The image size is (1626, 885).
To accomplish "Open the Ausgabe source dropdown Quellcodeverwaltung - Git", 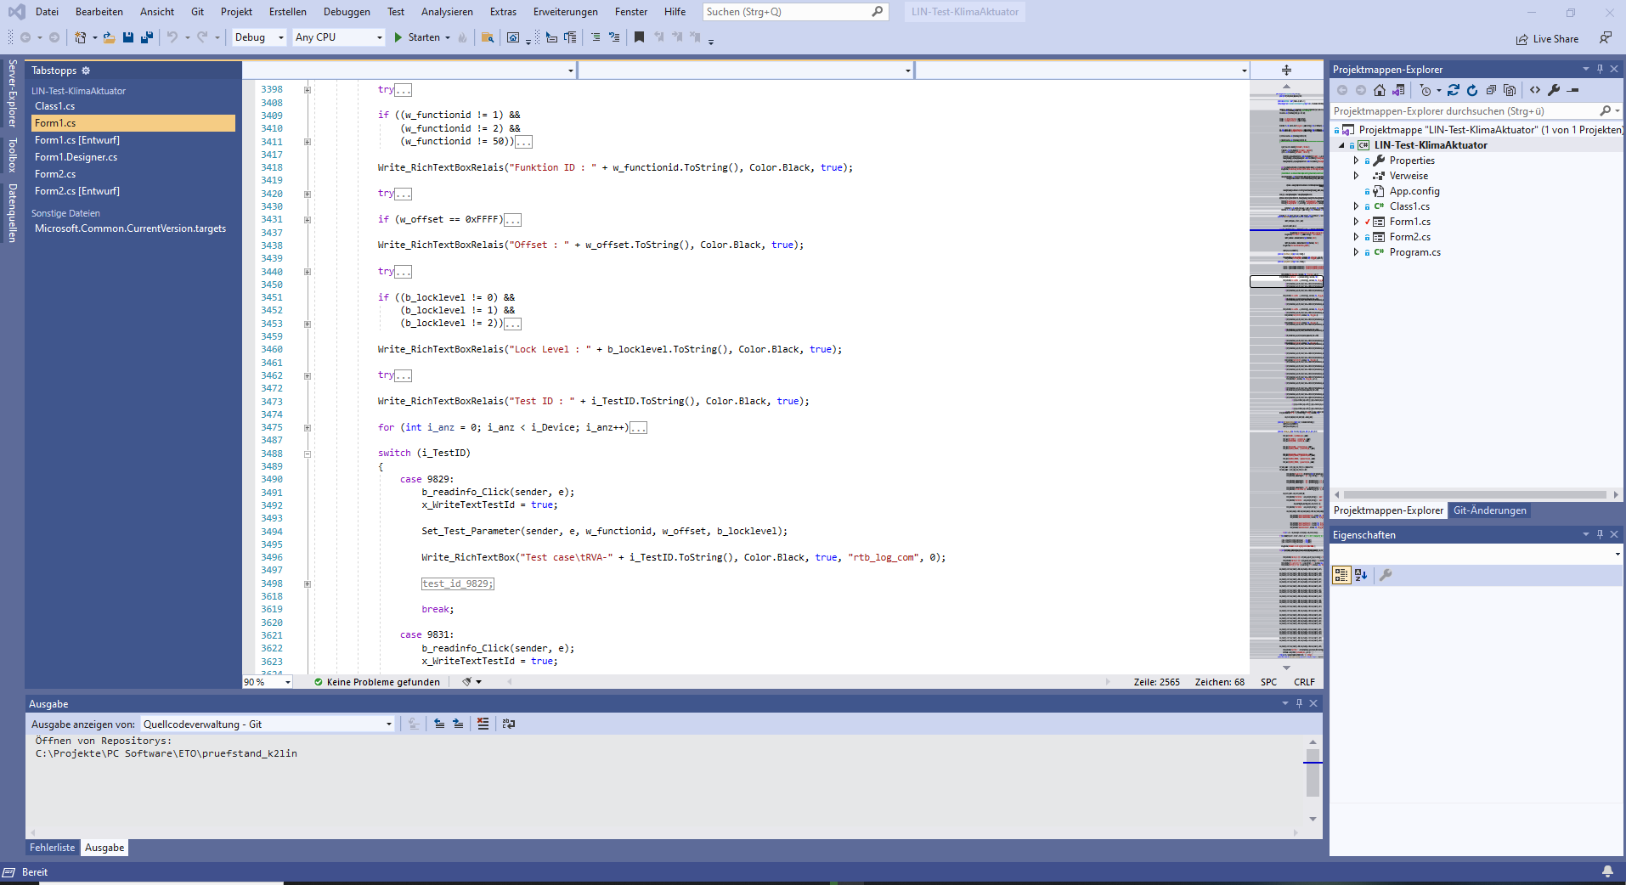I will point(268,724).
